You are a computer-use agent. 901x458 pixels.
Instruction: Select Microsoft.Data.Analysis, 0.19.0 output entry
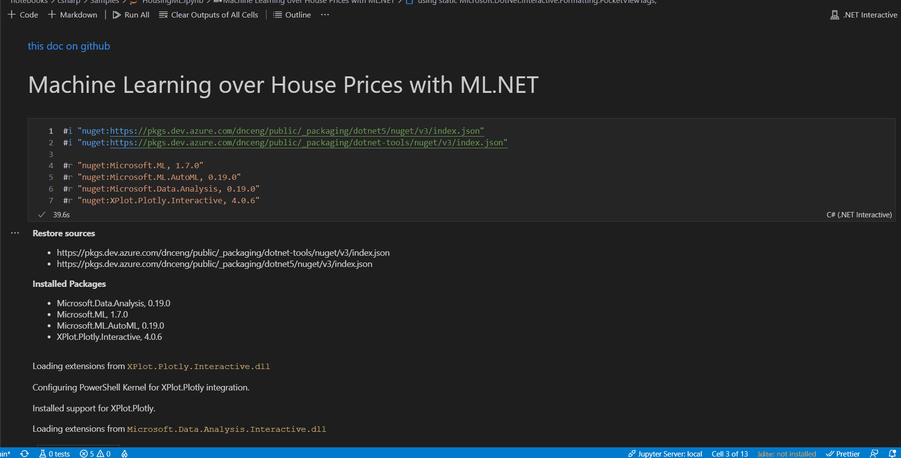point(113,303)
